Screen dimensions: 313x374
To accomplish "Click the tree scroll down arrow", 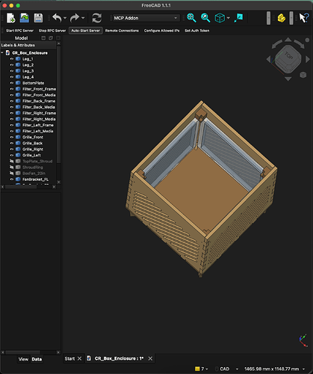I will [59, 183].
